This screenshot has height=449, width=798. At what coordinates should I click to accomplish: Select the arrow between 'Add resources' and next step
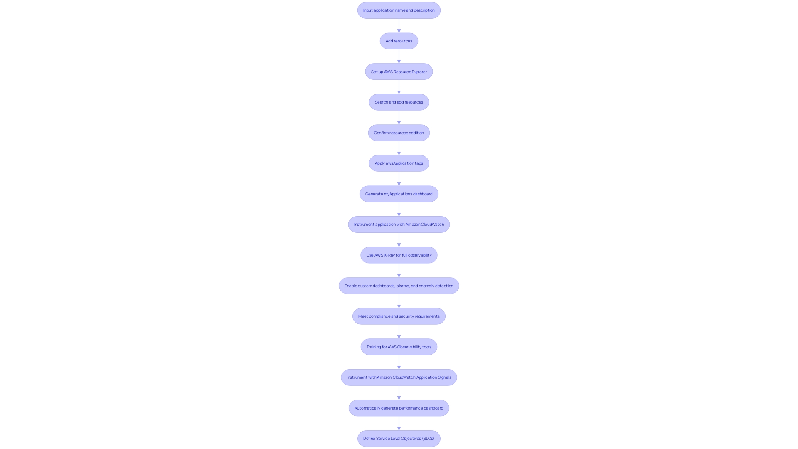(399, 56)
